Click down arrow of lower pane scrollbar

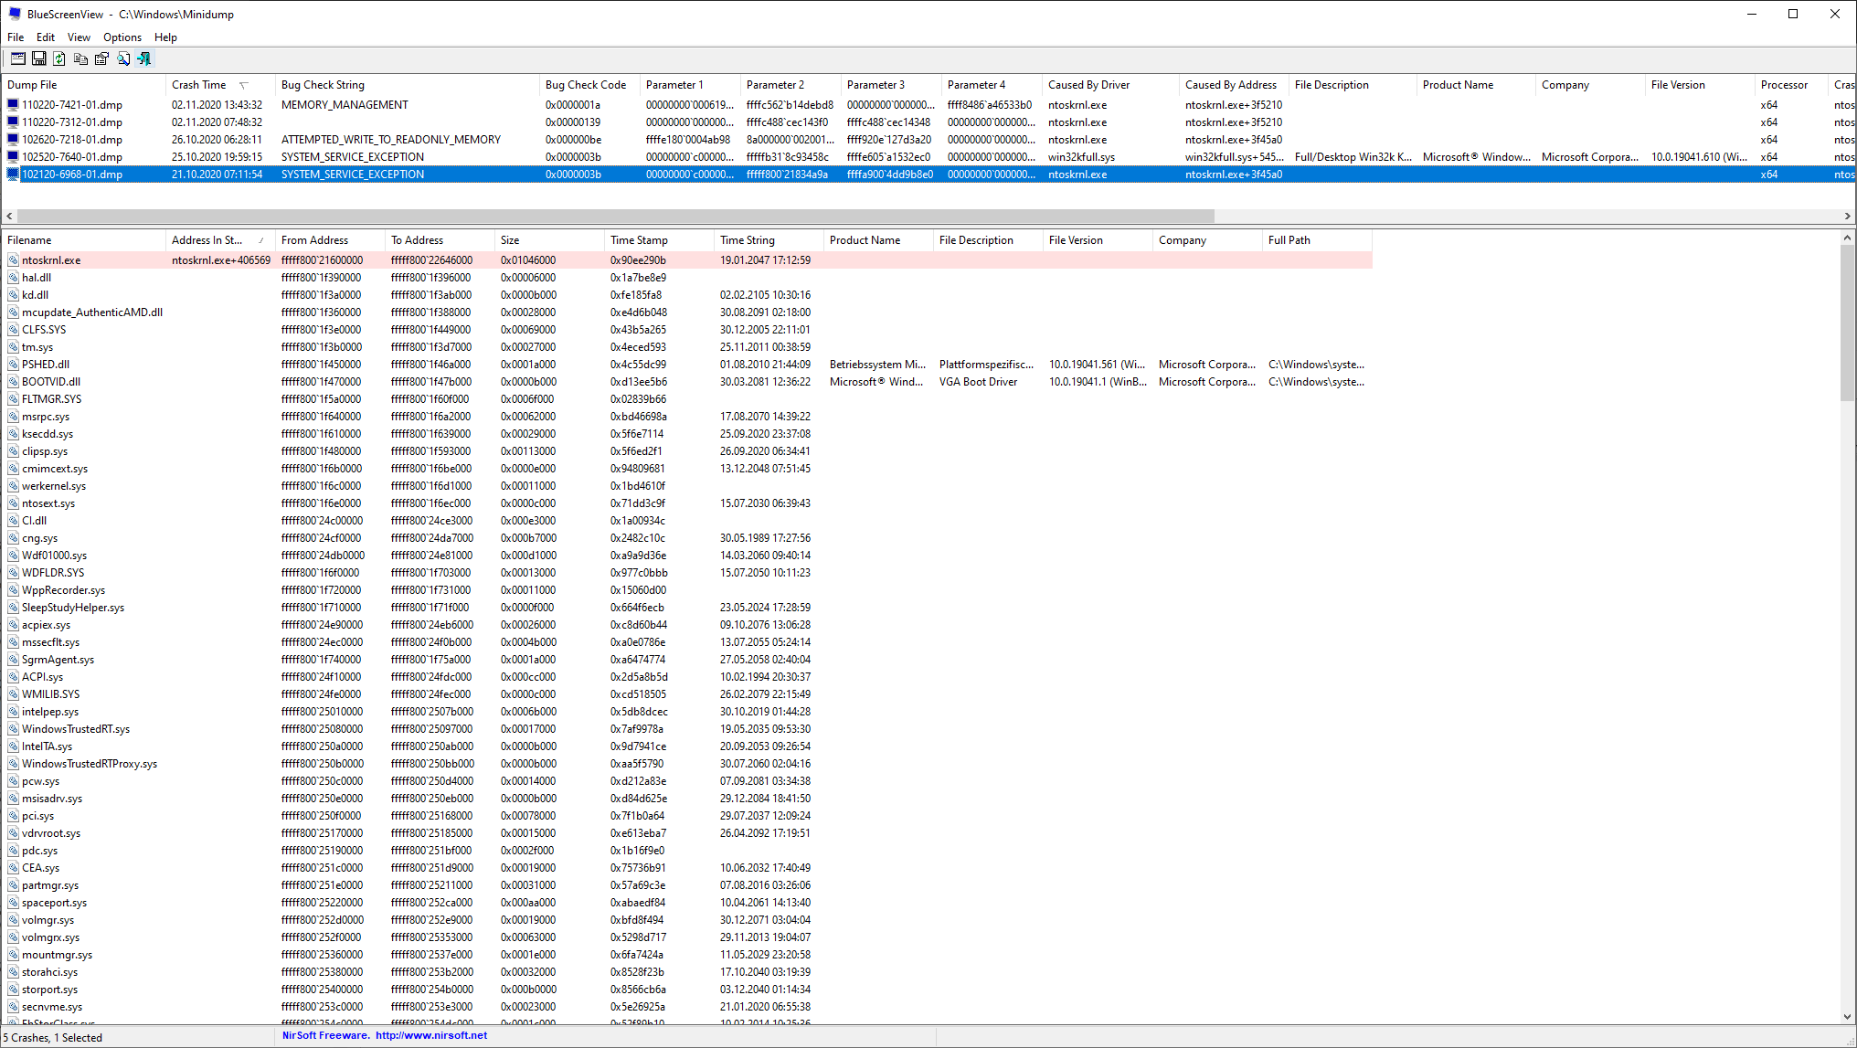[1847, 1016]
